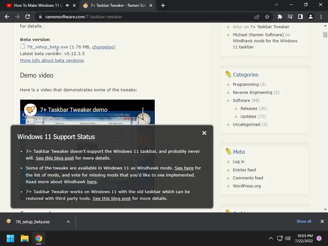328x246 pixels.
Task: Open File Explorer from taskbar
Action: point(24,238)
